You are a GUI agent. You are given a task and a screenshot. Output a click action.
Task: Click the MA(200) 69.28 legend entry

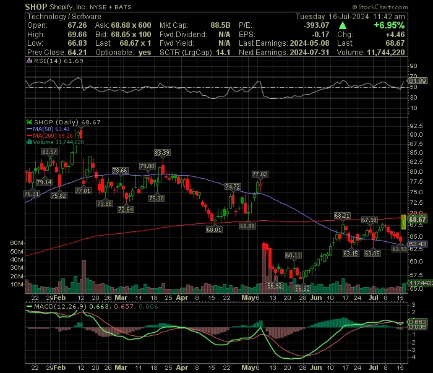coord(49,135)
